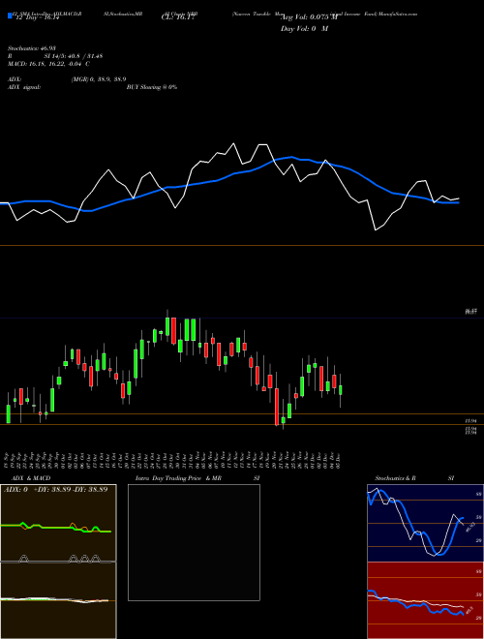Click the '(MGR) 0, 38.9, 38.9' ADX values
Viewport: 484px width, 639px height.
click(x=99, y=79)
